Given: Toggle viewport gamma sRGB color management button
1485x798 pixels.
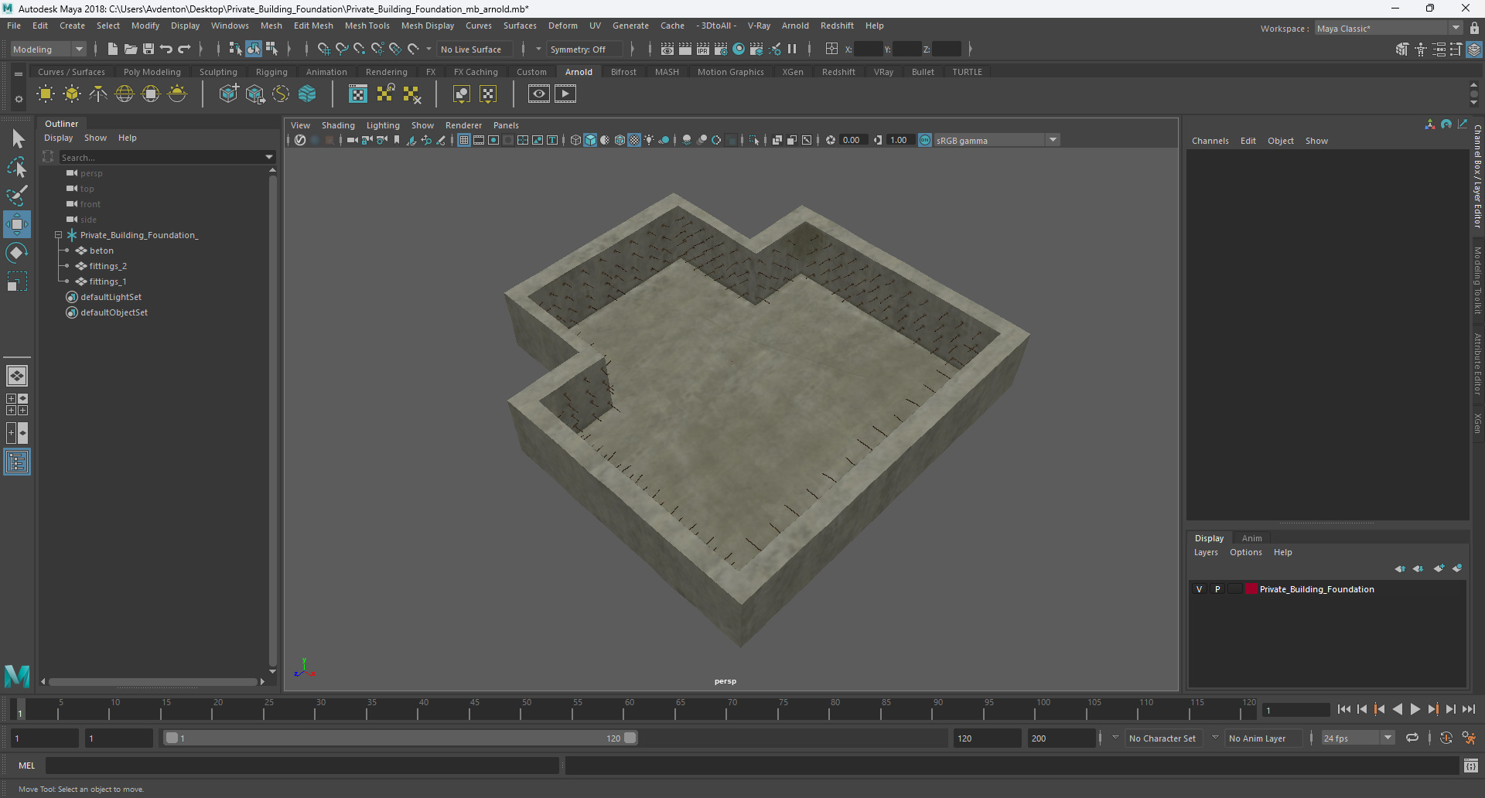Looking at the screenshot, I should [925, 140].
